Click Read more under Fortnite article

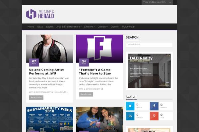86,94
